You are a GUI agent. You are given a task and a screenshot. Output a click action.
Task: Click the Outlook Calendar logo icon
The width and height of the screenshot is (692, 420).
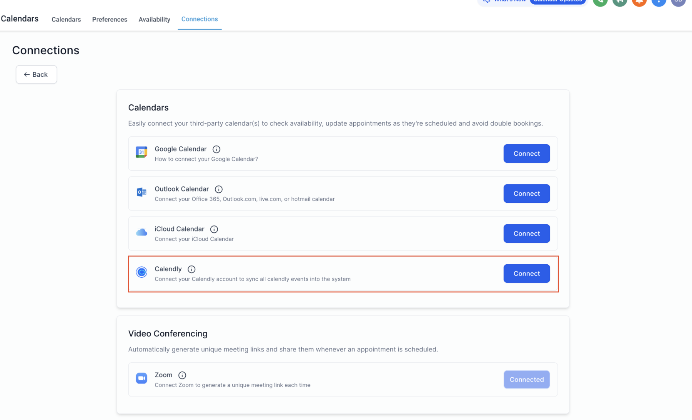pos(141,192)
